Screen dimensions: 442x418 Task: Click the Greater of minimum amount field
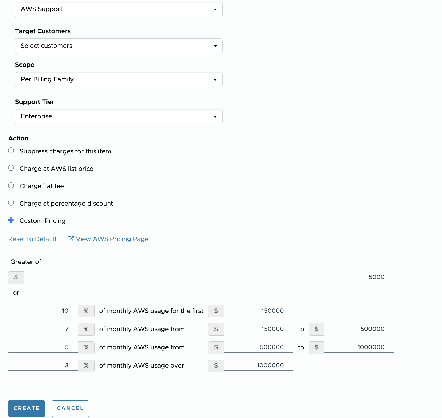[208, 277]
